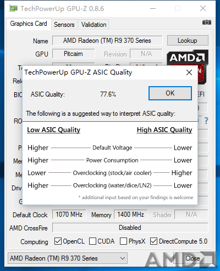Click the additional input findings note
Viewport: 220px width, 271px height.
(x=136, y=197)
